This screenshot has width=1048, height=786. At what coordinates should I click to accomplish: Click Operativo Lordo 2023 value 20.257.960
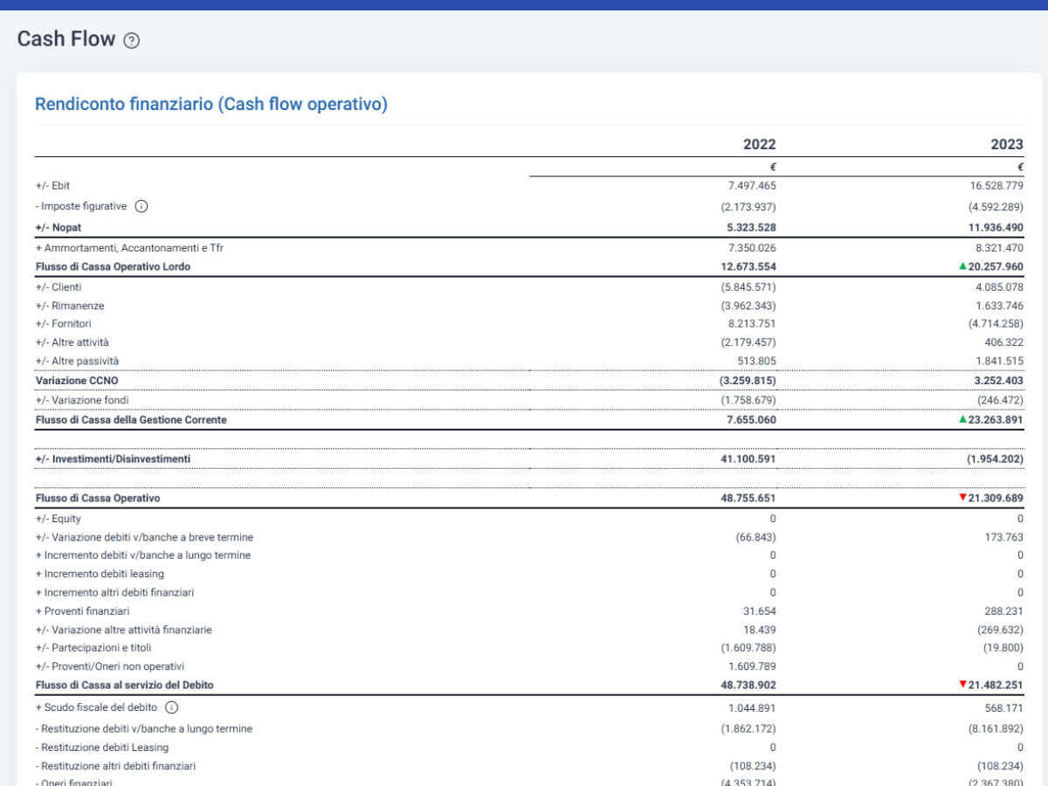point(996,266)
